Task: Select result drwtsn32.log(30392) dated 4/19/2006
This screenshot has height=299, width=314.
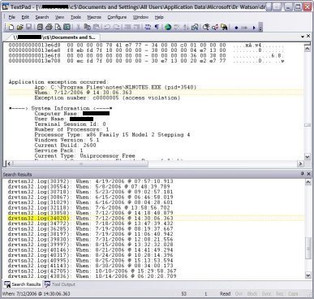Action: pyautogui.click(x=90, y=181)
